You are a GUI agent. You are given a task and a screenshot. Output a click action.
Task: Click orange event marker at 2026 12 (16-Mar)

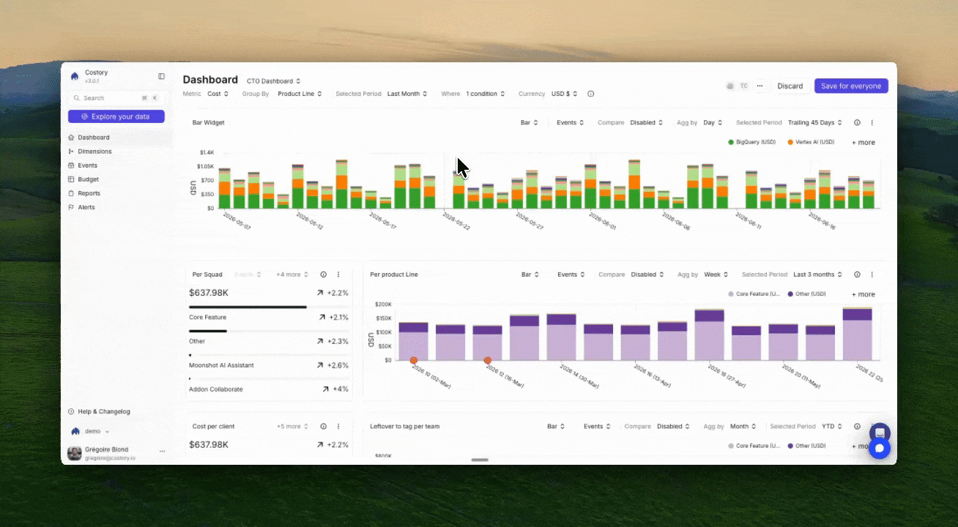488,360
